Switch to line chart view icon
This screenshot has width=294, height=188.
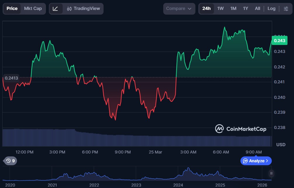55,9
